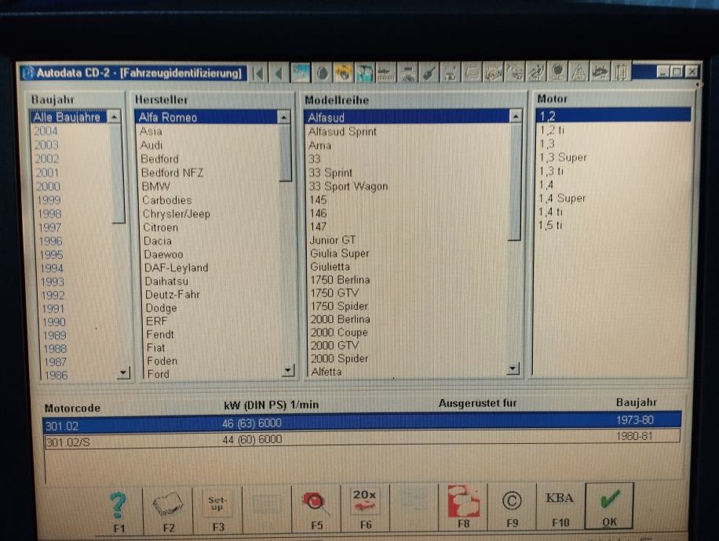The width and height of the screenshot is (719, 541).
Task: Select year 1986 in Baujahr list
Action: pos(56,376)
